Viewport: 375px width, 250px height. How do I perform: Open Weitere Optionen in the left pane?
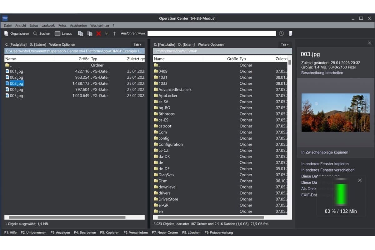click(x=62, y=45)
